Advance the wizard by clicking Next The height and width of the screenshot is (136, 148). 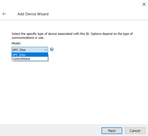pos(112,130)
